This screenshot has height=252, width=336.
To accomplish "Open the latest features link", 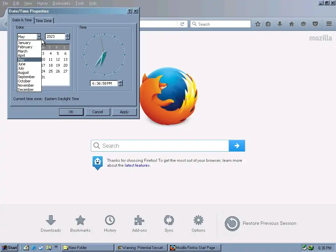I will tap(137, 165).
